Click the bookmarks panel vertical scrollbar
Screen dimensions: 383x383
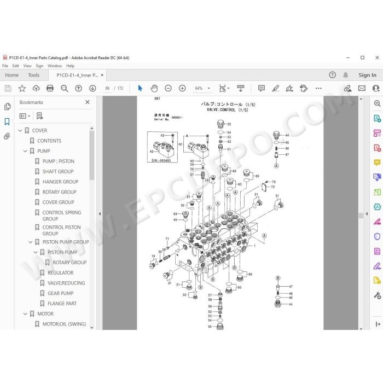pyautogui.click(x=91, y=155)
